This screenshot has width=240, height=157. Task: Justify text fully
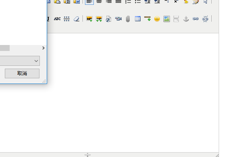tap(118, 2)
